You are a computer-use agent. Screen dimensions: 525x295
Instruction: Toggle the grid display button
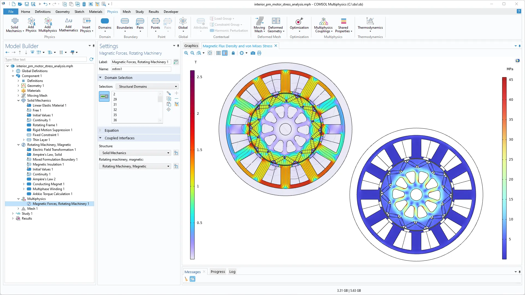point(218,53)
